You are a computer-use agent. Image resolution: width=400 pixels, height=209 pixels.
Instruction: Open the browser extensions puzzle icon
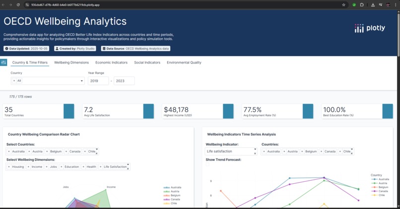coord(362,5)
